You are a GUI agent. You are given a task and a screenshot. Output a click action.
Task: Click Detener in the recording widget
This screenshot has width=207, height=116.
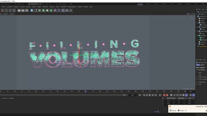coord(182,111)
